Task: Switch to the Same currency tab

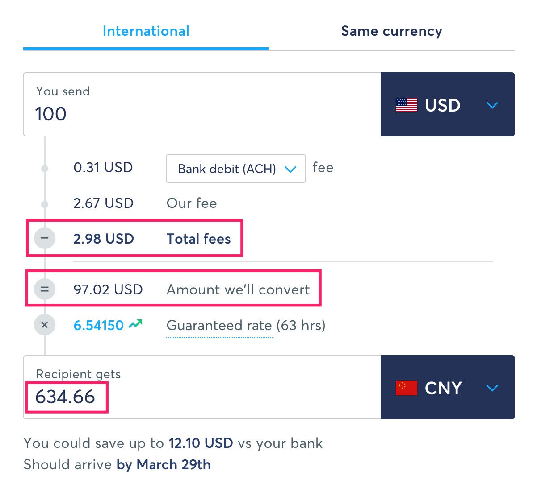Action: pos(391,31)
